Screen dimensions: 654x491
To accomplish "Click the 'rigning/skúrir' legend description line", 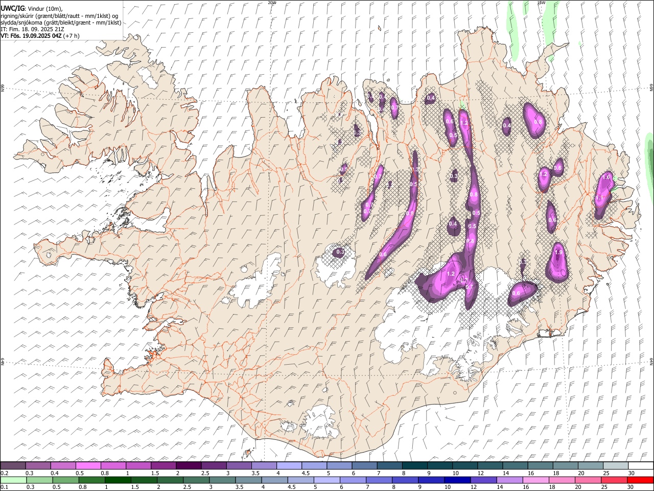I will [59, 16].
